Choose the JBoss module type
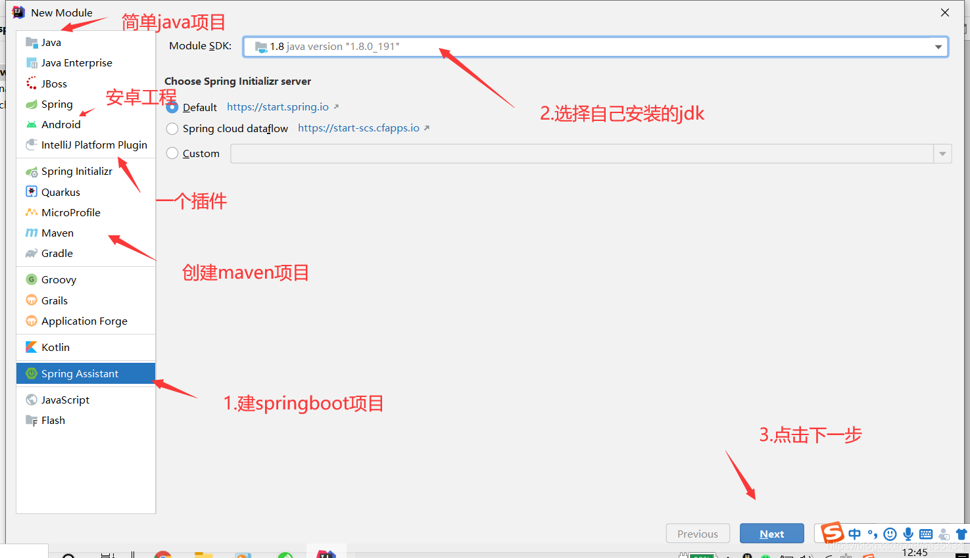 pyautogui.click(x=85, y=83)
